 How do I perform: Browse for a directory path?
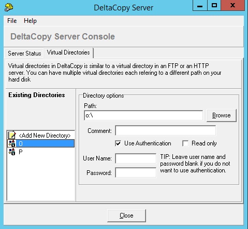tap(222, 115)
